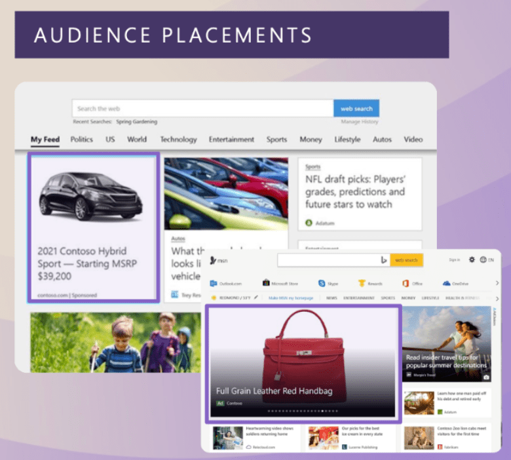Open the Office shortcut icon
511x460 pixels.
tap(406, 283)
